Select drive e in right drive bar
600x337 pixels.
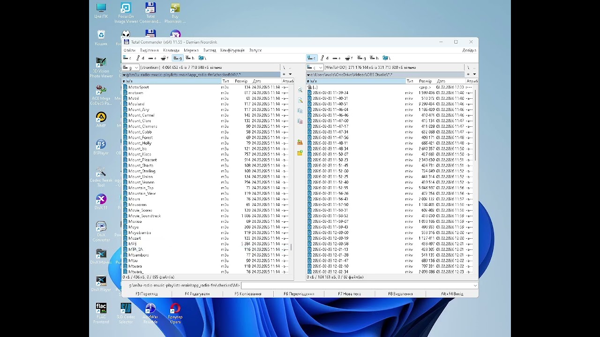coord(336,58)
